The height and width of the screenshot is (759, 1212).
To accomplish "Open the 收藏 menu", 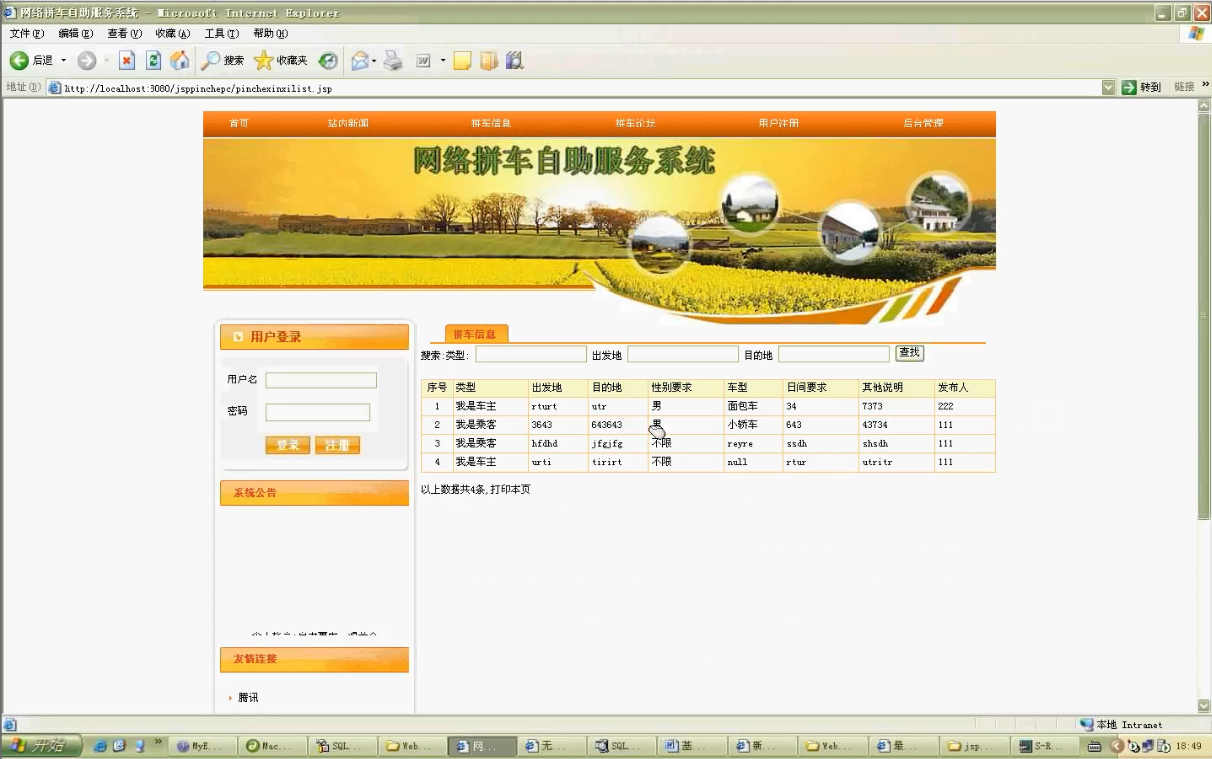I will [172, 34].
